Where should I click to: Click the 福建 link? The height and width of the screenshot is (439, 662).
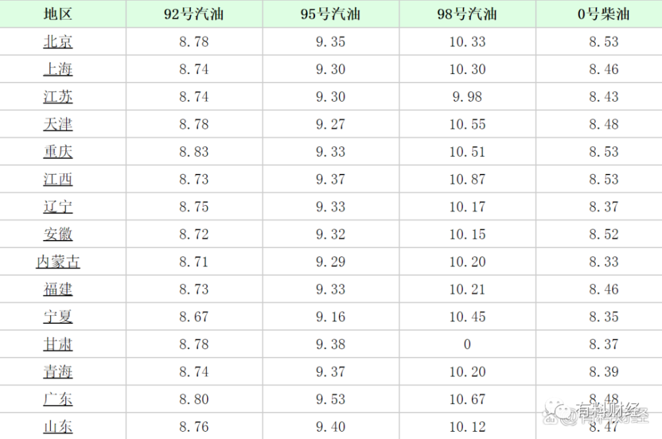coord(58,290)
